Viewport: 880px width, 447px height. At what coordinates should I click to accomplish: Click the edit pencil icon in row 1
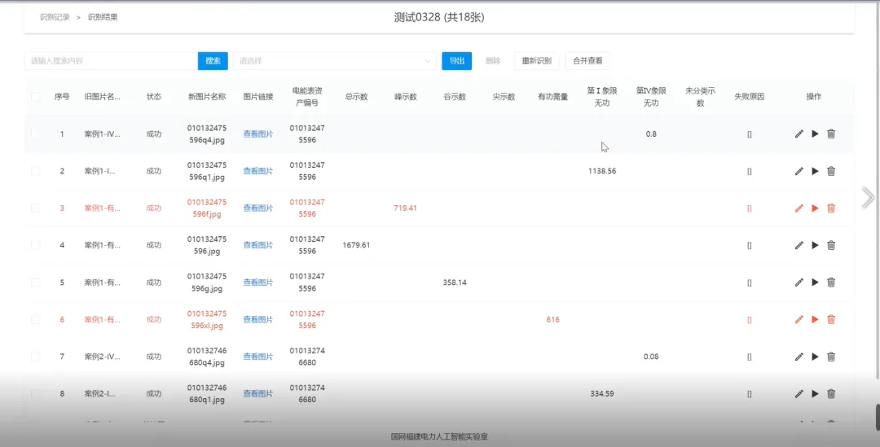799,134
